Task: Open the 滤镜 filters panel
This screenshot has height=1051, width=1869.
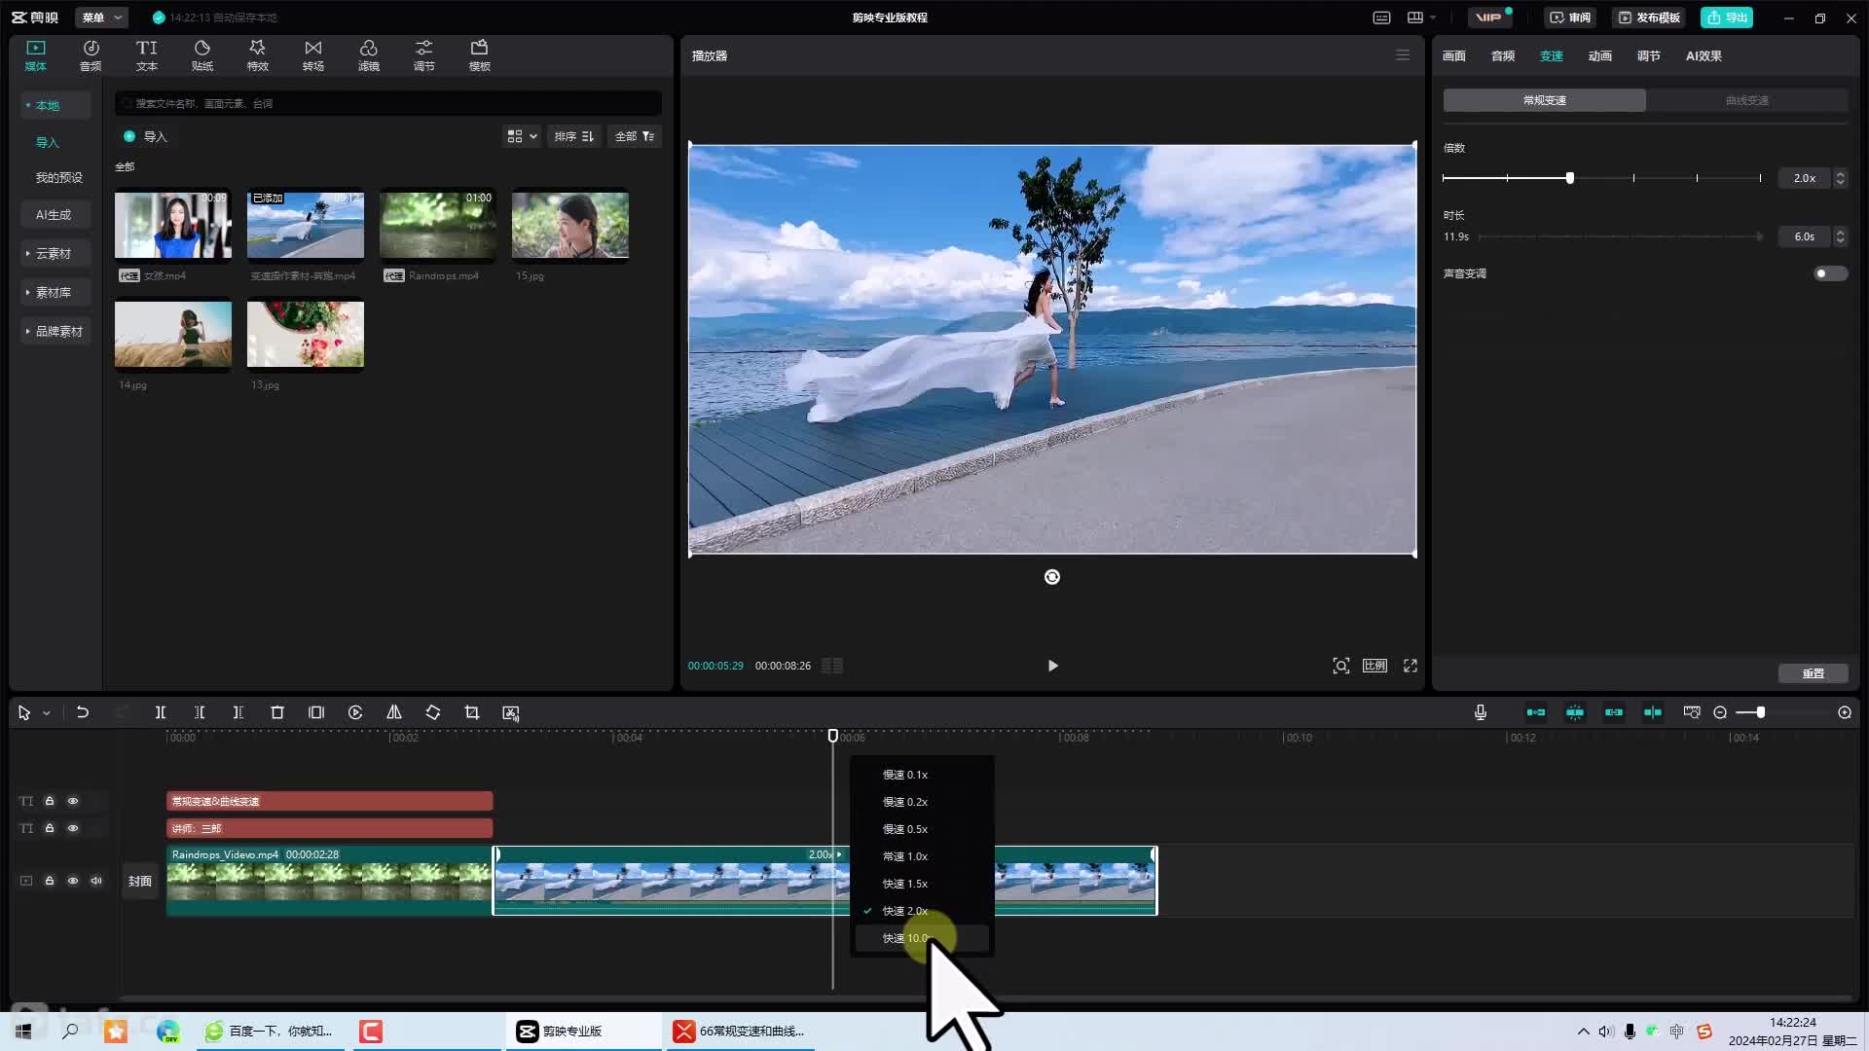Action: (x=368, y=55)
